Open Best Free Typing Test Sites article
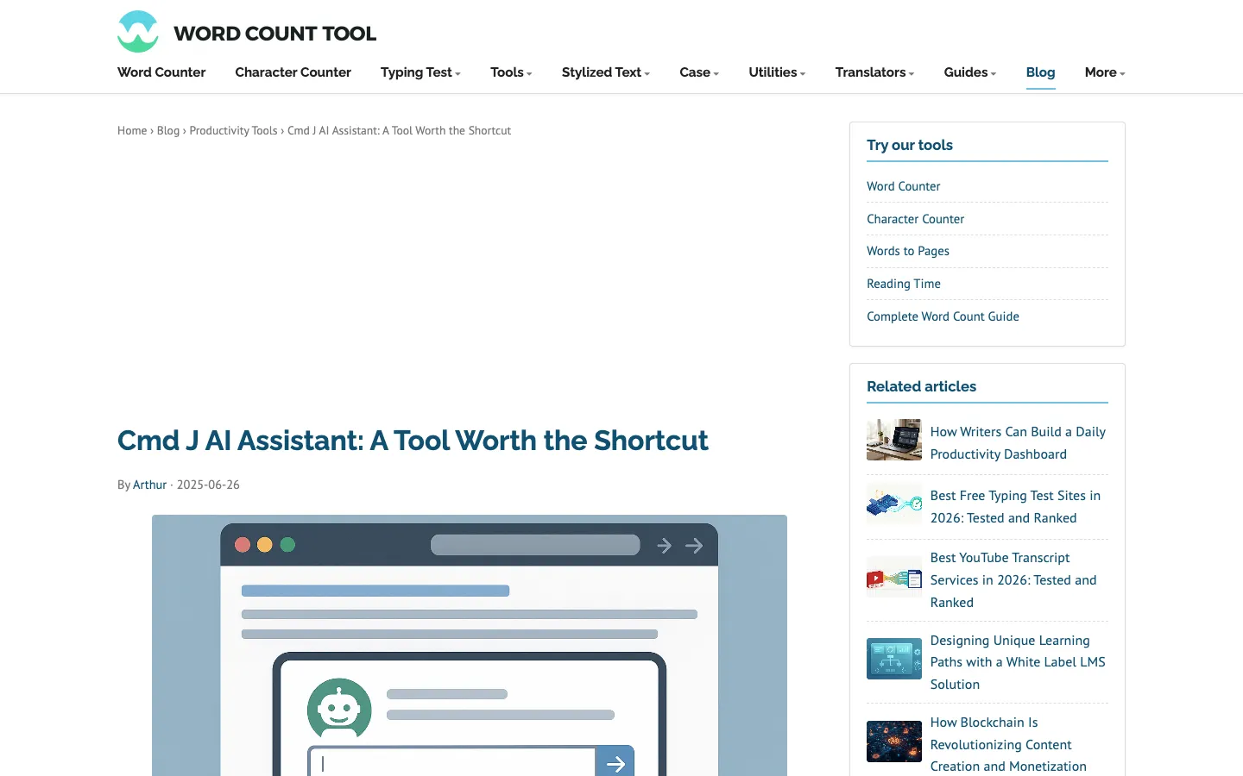 pyautogui.click(x=1015, y=507)
